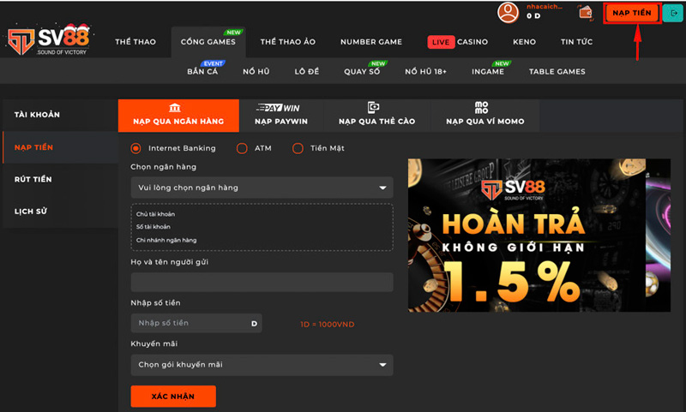Open the wallet icon beside balance
The image size is (686, 412).
click(x=586, y=12)
